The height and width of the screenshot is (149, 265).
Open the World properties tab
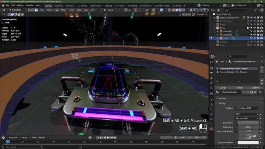[212, 88]
